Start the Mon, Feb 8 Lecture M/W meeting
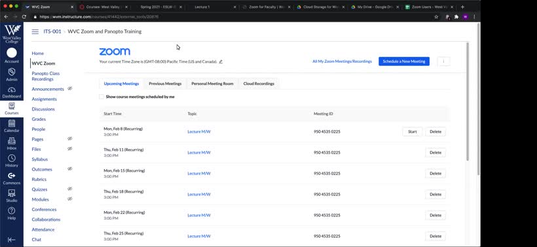The image size is (537, 247). pos(413,132)
